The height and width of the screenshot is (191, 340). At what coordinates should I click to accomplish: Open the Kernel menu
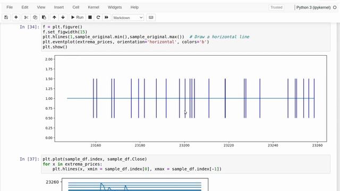click(x=93, y=7)
